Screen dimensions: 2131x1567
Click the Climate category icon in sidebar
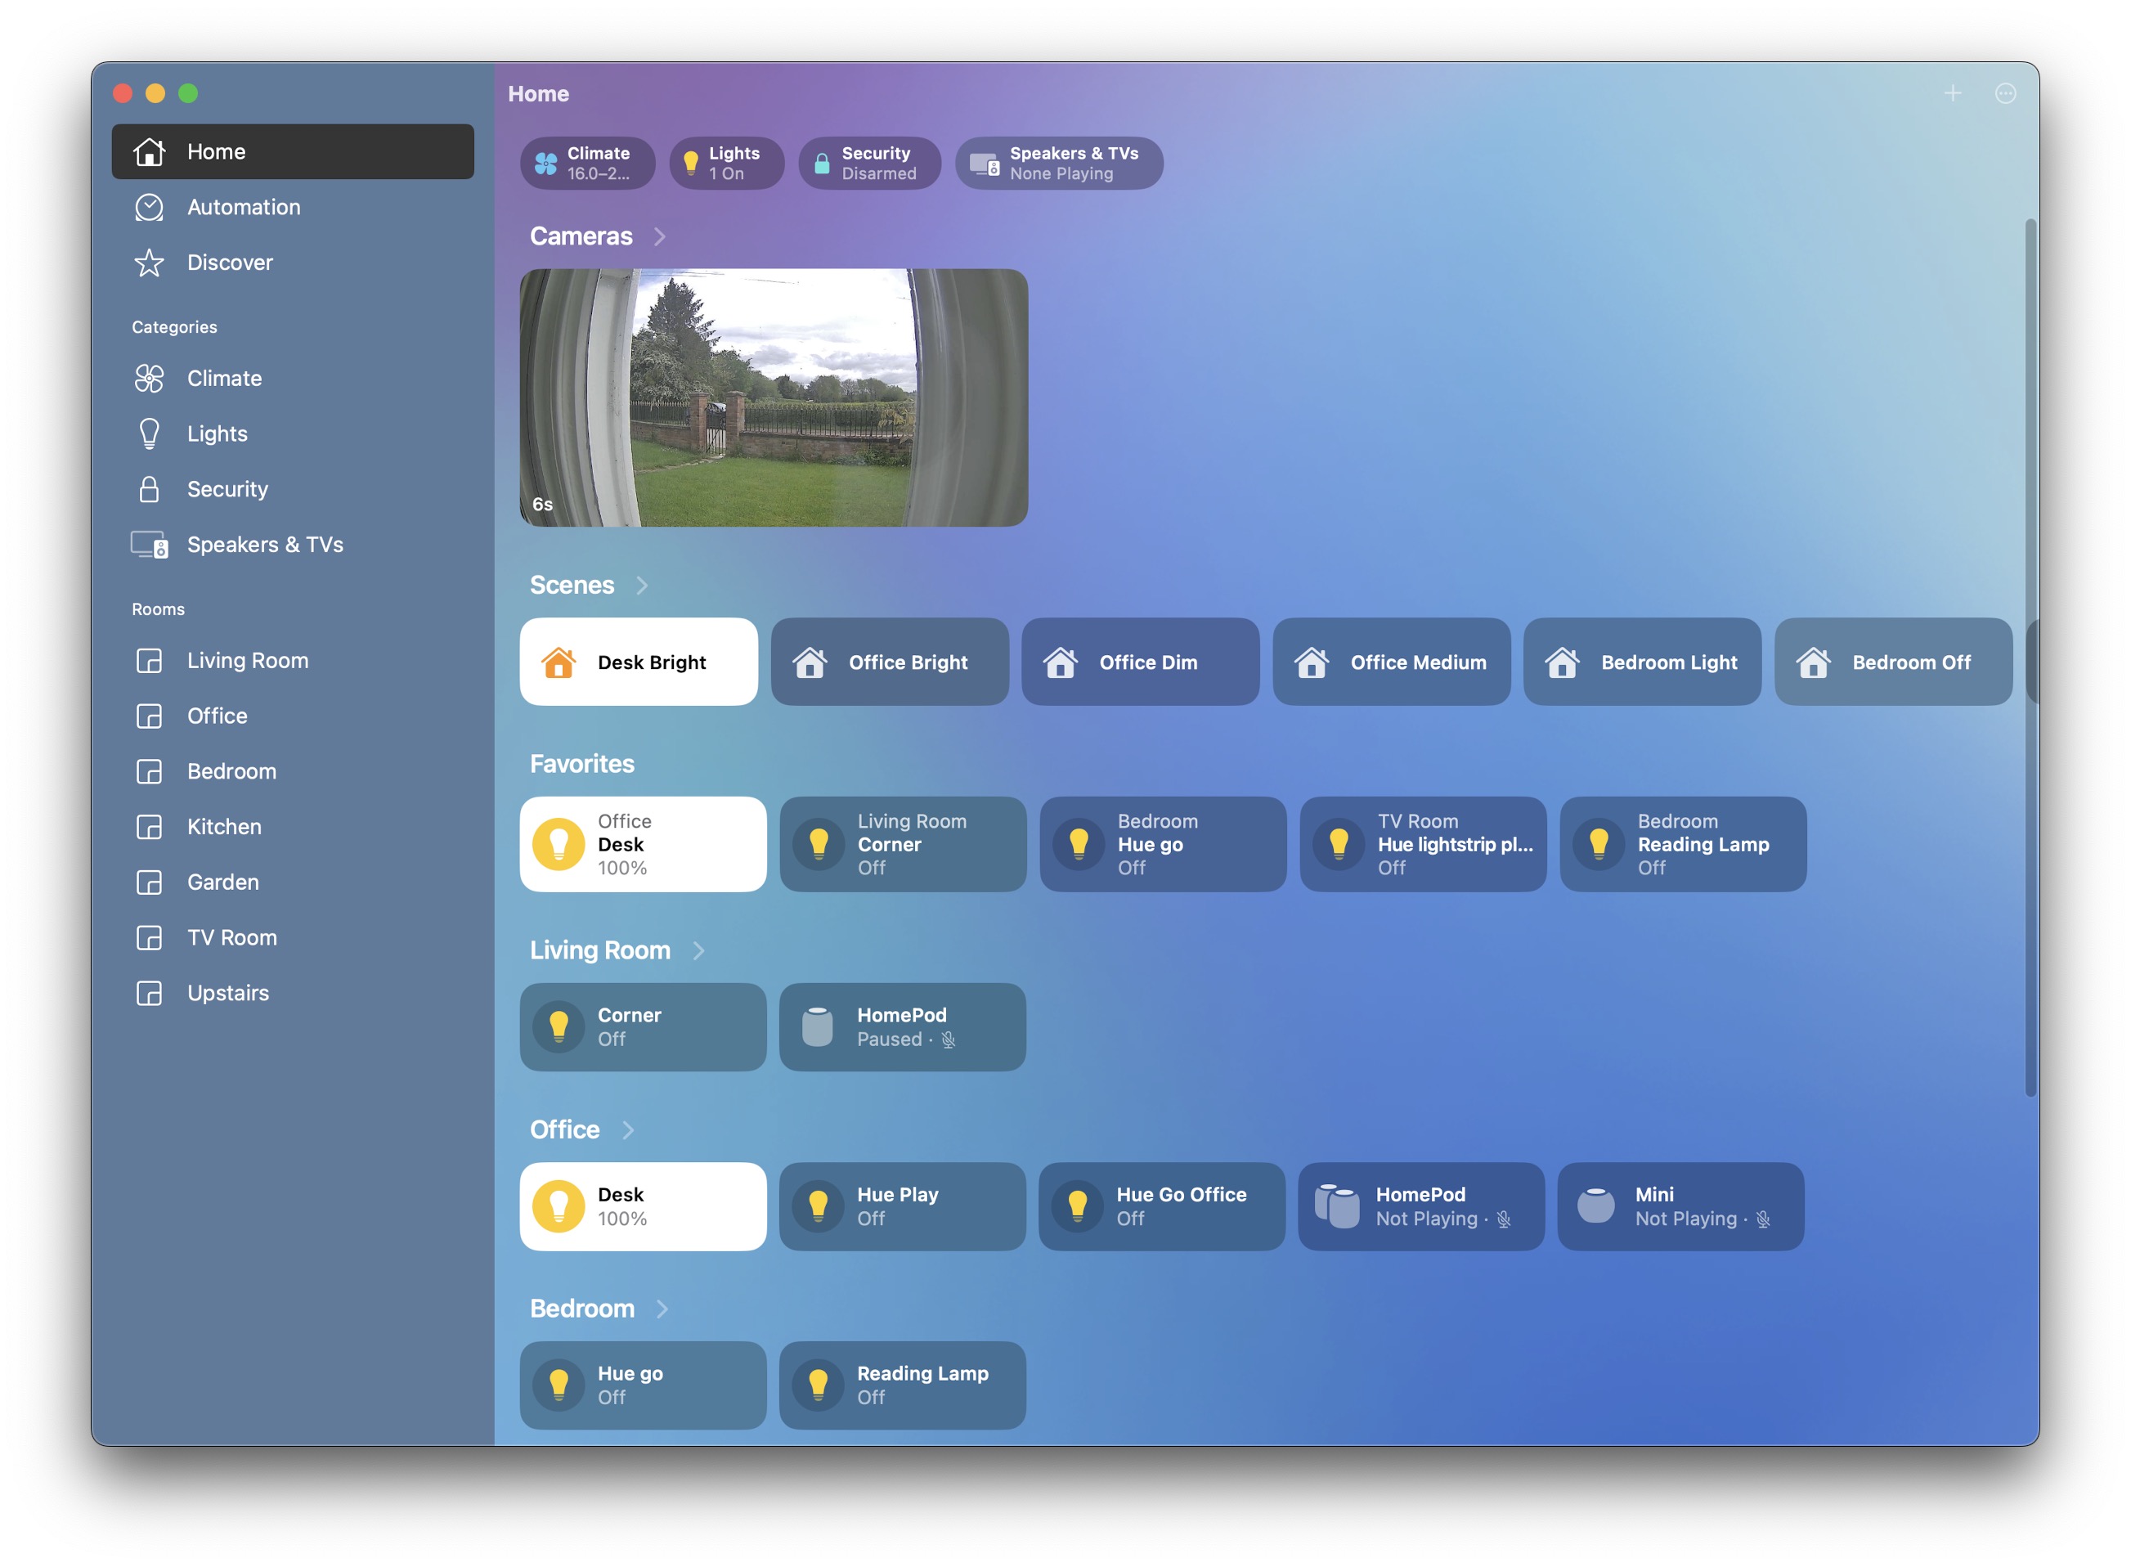[x=147, y=379]
